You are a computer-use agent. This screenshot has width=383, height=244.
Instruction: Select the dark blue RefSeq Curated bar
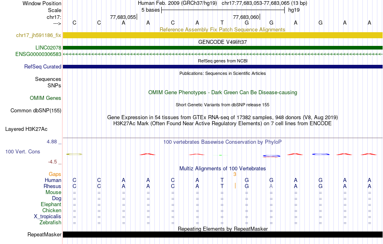click(x=223, y=66)
